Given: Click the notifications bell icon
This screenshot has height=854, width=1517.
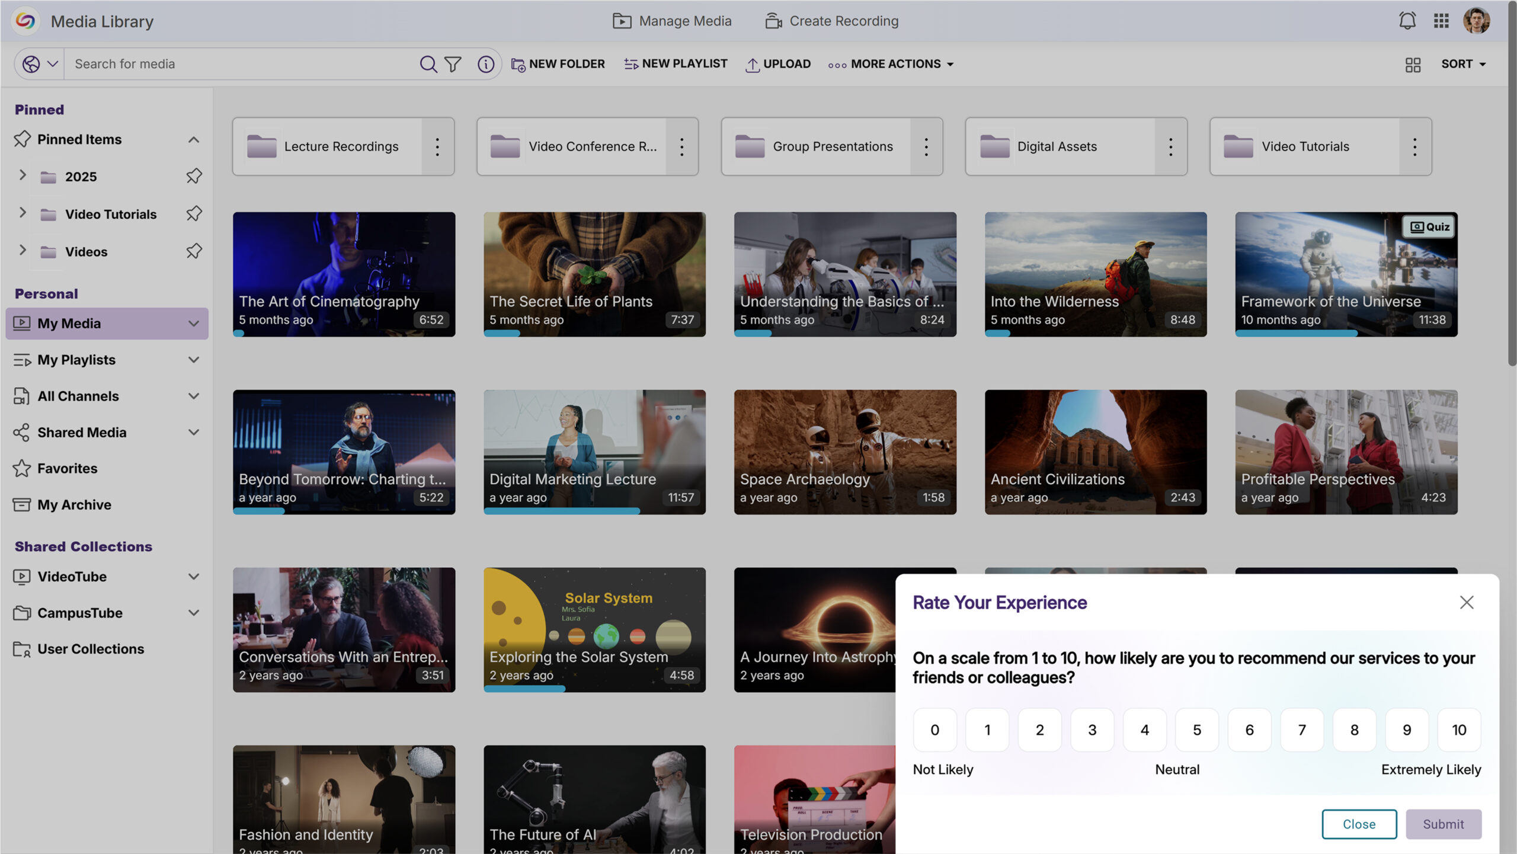Looking at the screenshot, I should (1407, 21).
